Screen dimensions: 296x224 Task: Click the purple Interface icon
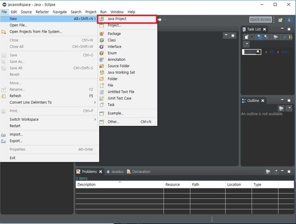102,47
